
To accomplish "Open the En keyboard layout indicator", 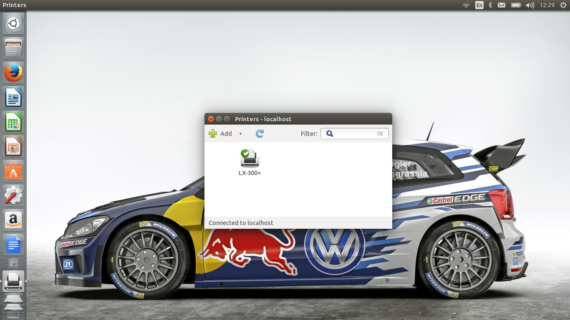I will pyautogui.click(x=479, y=5).
